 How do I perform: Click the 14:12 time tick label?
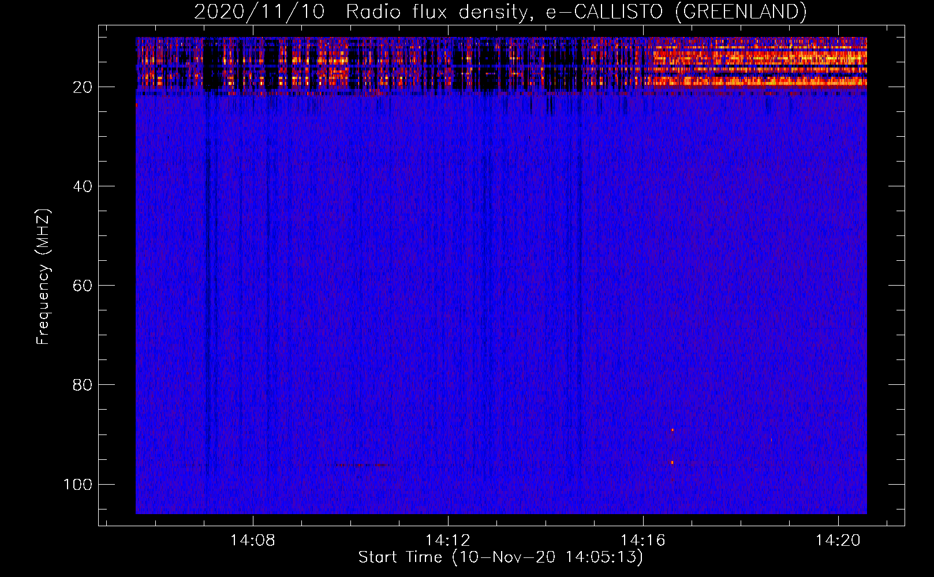coord(448,541)
